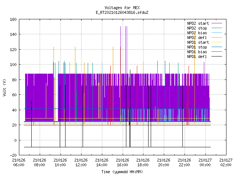The image size is (233, 175).
Task: Click the y-axis tick value 100
Action: (13, 65)
